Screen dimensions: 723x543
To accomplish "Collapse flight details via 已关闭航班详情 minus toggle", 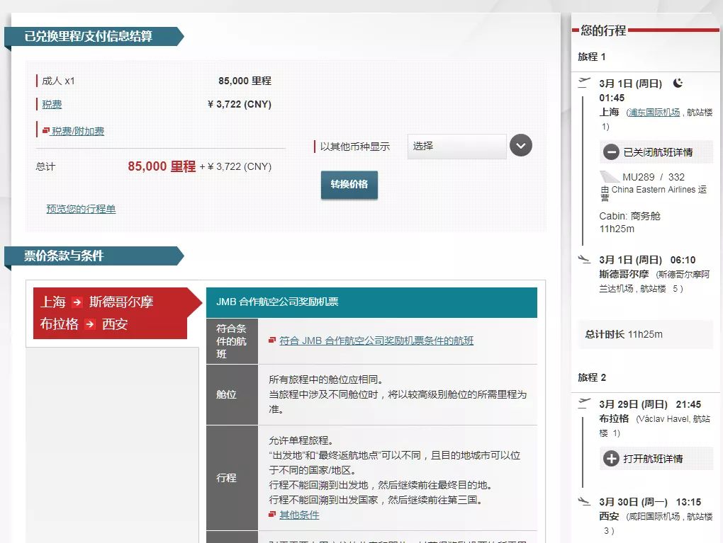I will tap(610, 152).
